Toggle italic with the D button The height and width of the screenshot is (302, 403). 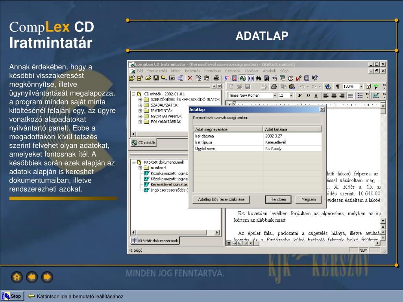pyautogui.click(x=308, y=96)
